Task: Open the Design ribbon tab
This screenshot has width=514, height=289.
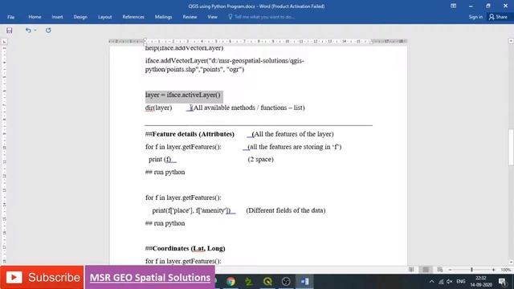Action: coord(80,17)
